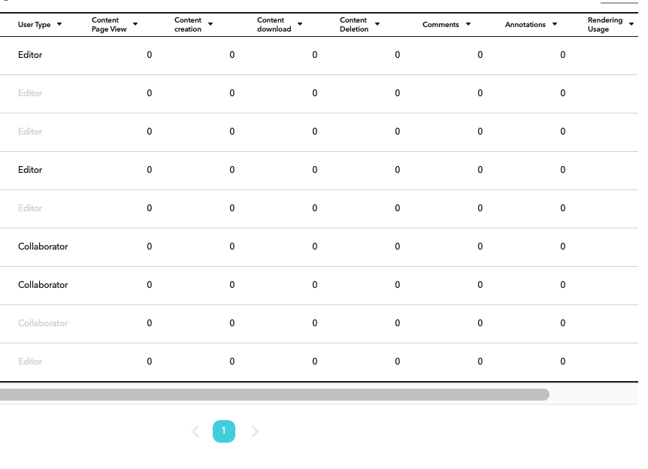Click the Content Deletion sort arrow

pos(377,24)
